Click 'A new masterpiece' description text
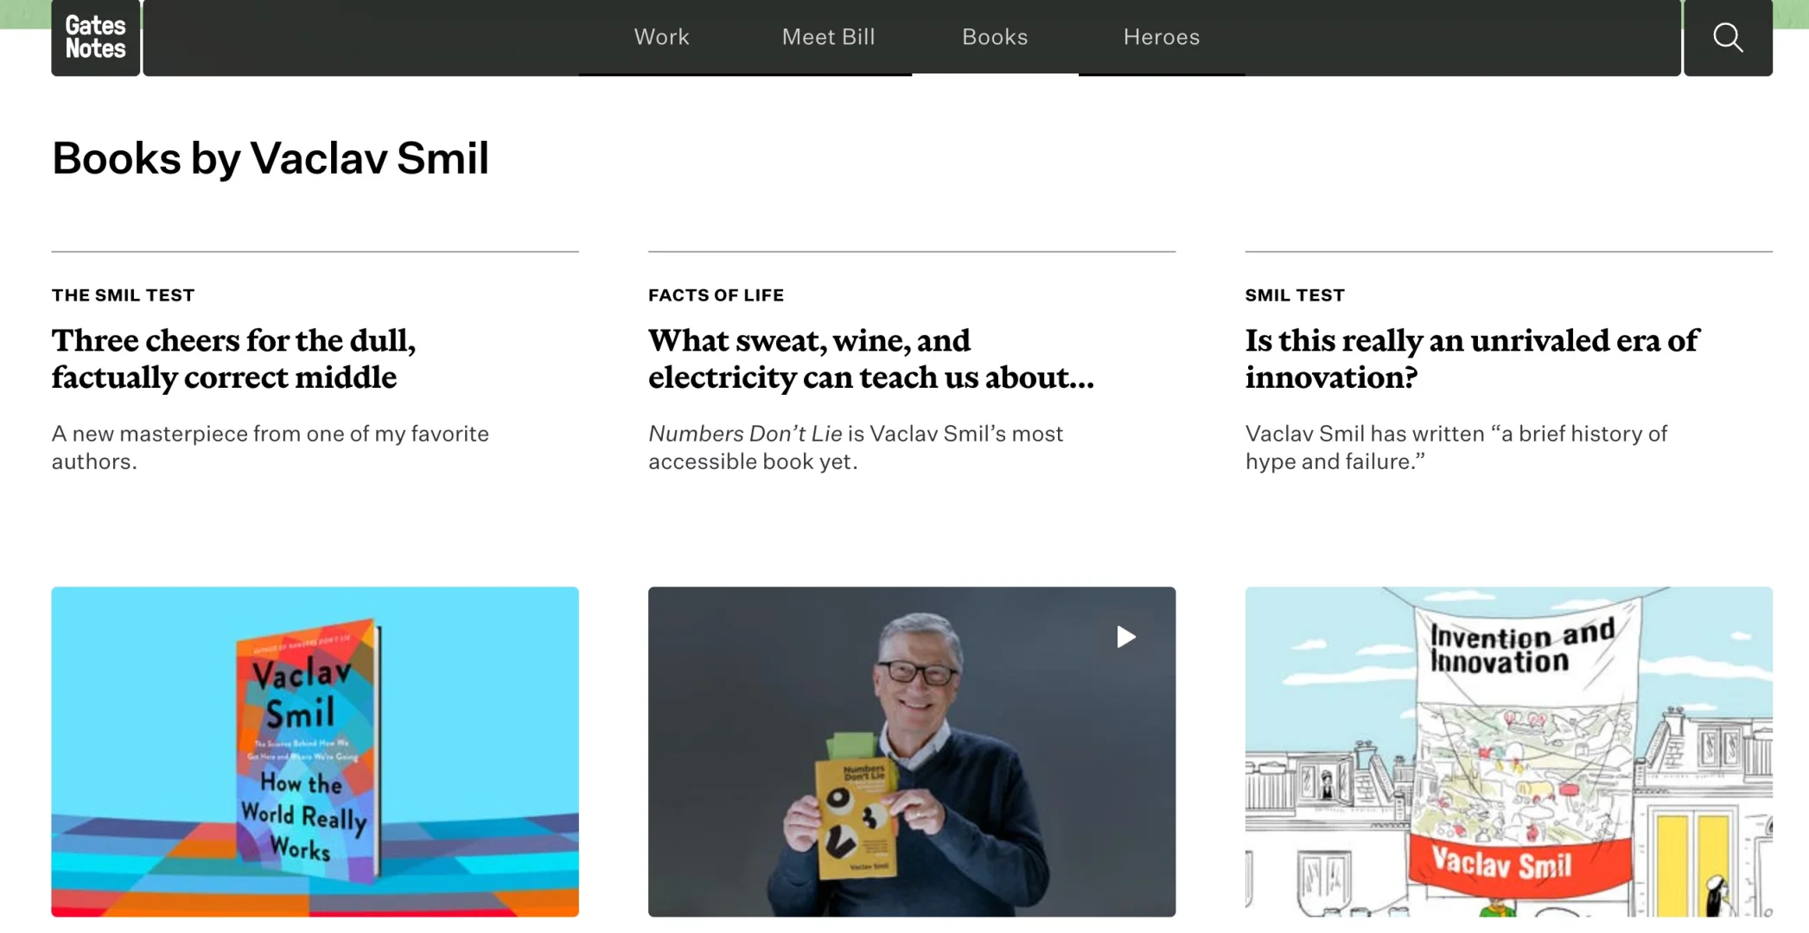 270,447
